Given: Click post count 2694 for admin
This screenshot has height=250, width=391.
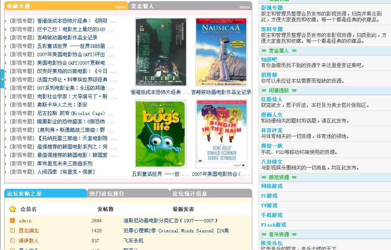Looking at the screenshot, I should [96, 221].
